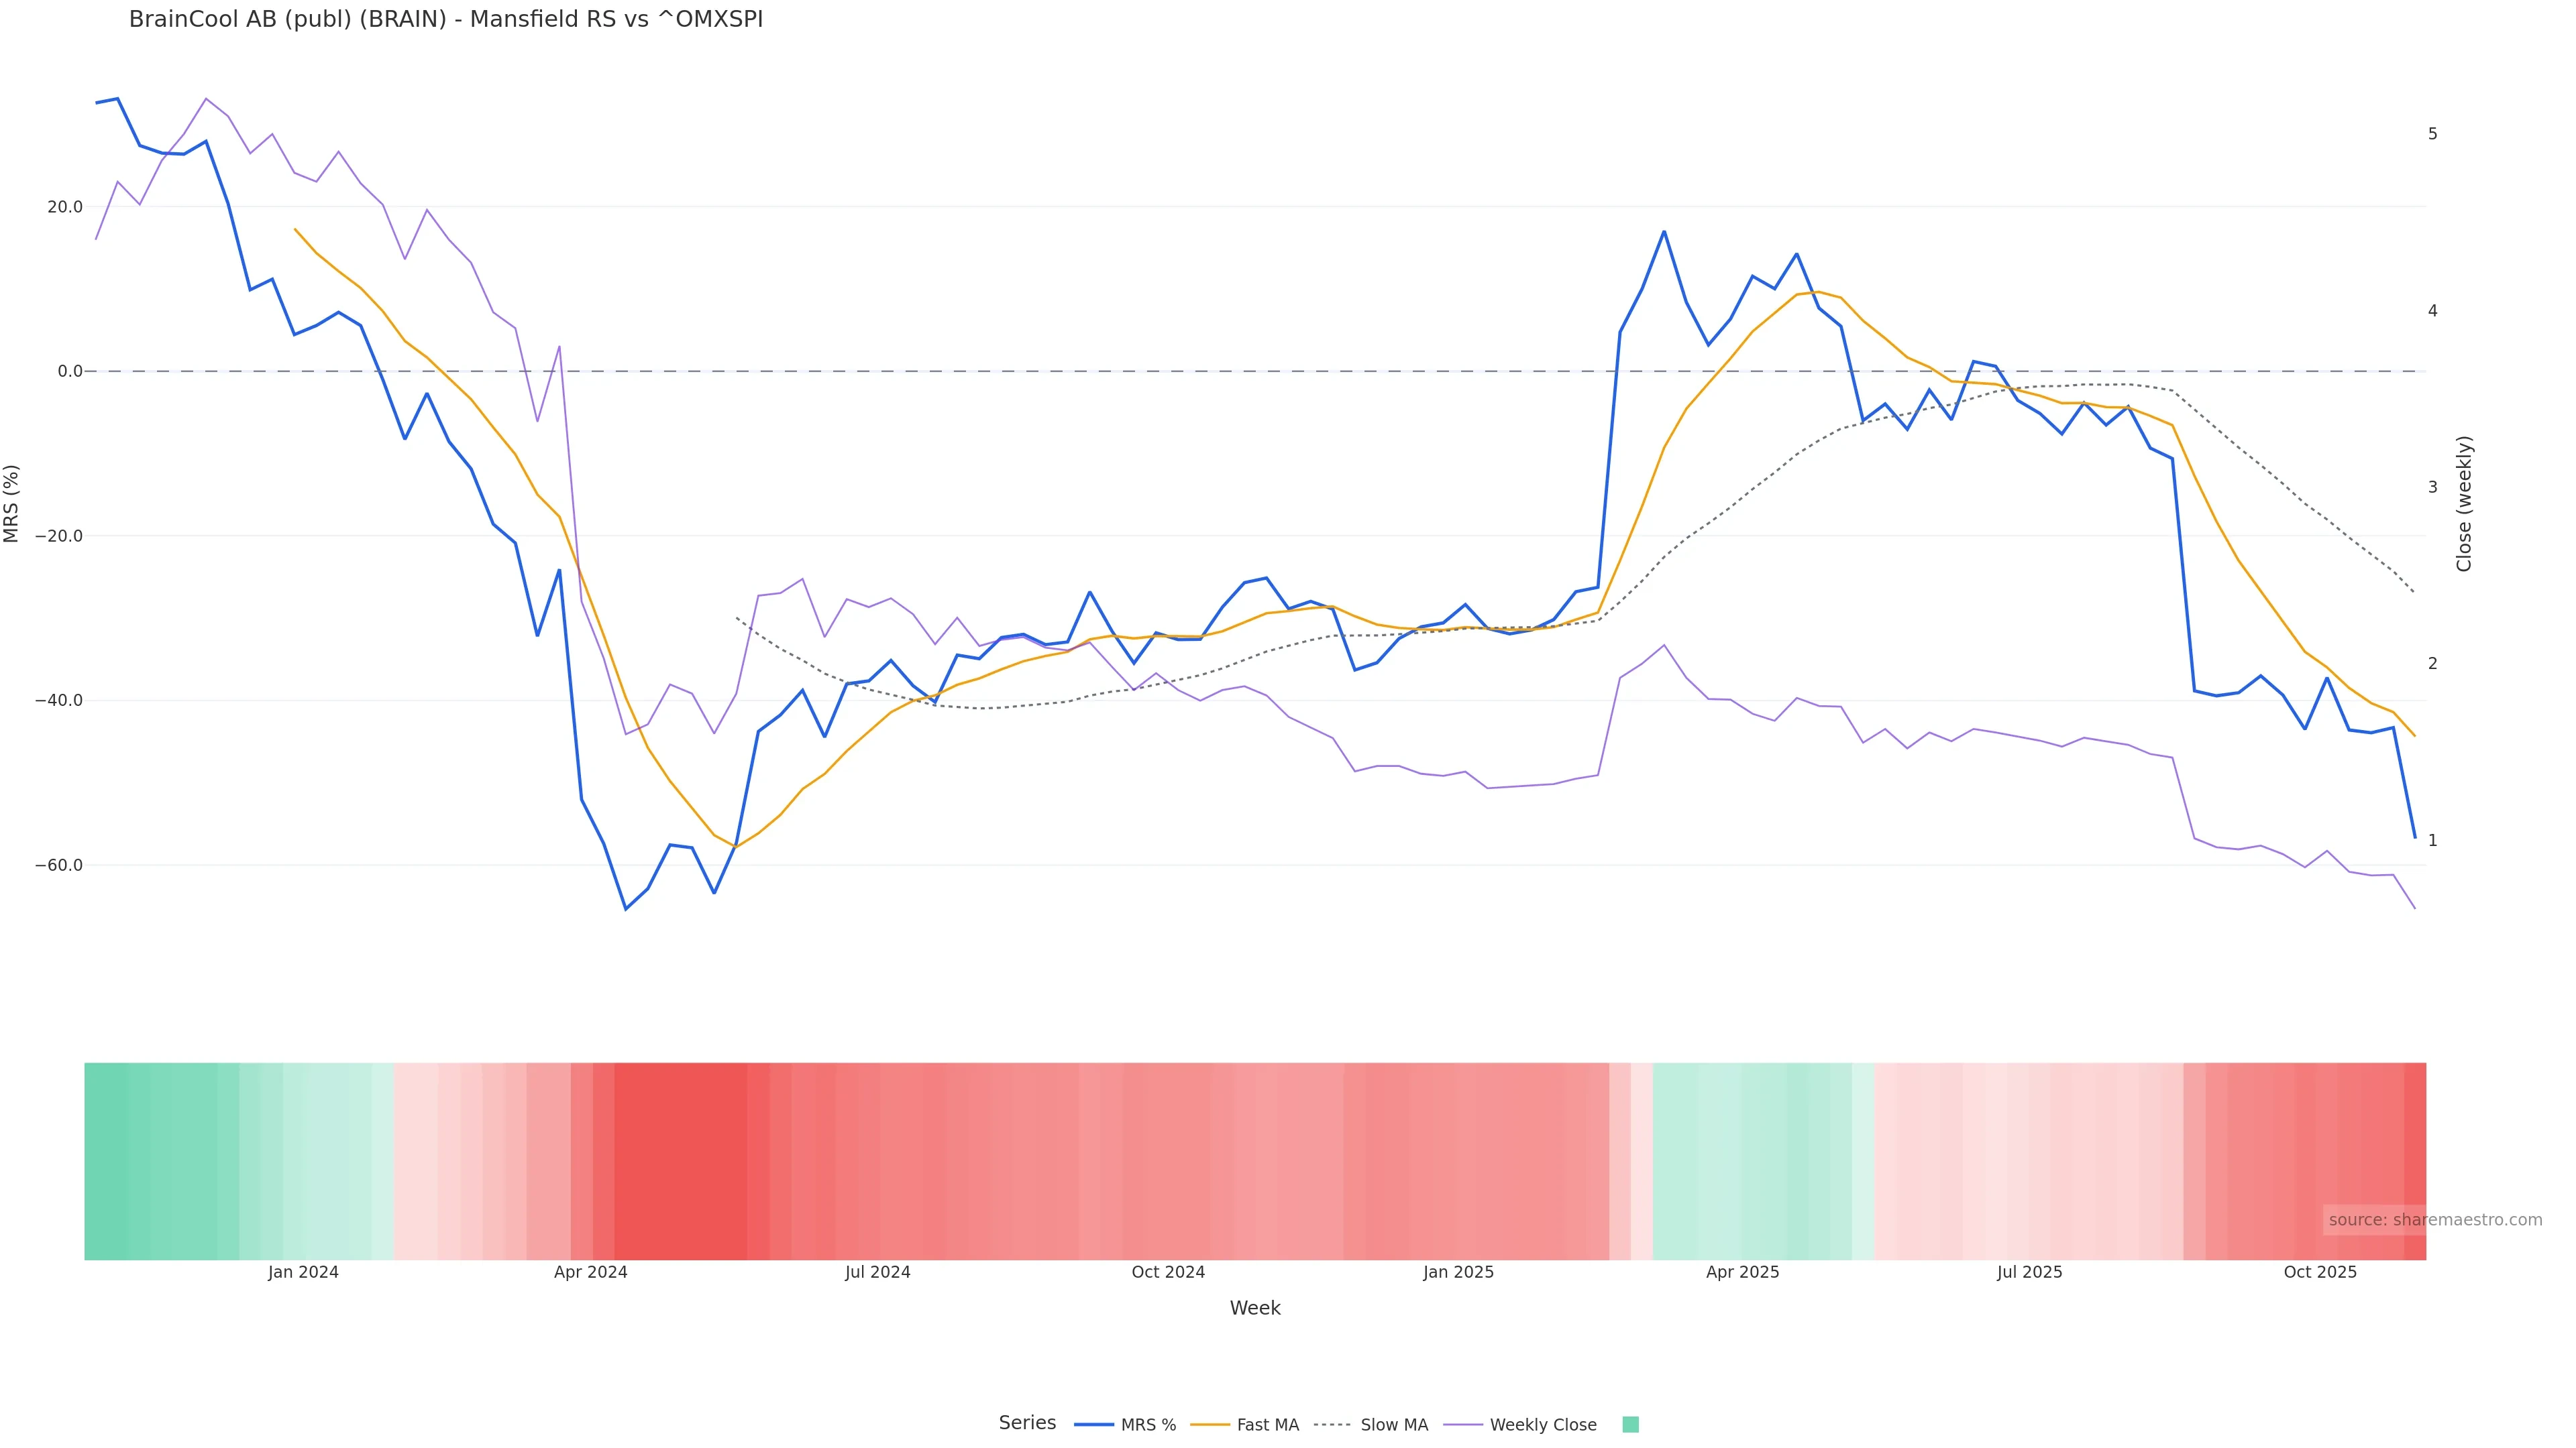
Task: Click the Apr 2025 x-axis label
Action: [x=1743, y=1273]
